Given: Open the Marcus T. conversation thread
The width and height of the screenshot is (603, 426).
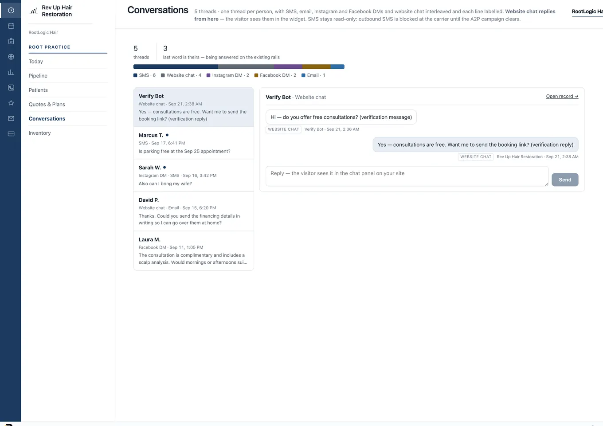Looking at the screenshot, I should 194,143.
